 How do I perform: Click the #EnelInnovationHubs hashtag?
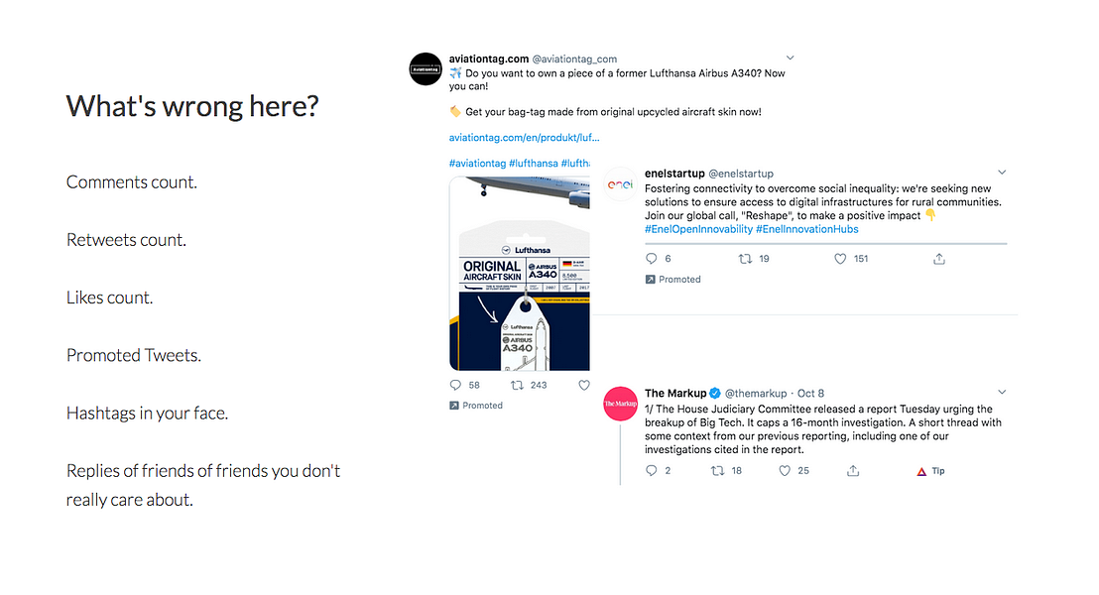[x=806, y=229]
